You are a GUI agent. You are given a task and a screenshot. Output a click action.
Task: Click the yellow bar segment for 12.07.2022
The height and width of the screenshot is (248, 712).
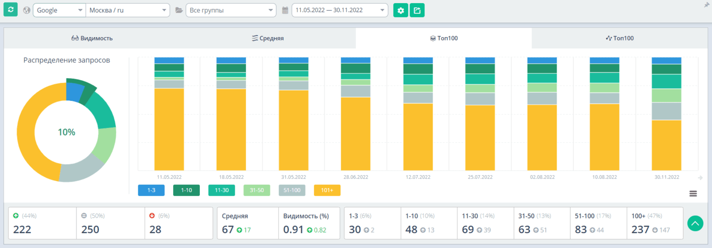(418, 136)
